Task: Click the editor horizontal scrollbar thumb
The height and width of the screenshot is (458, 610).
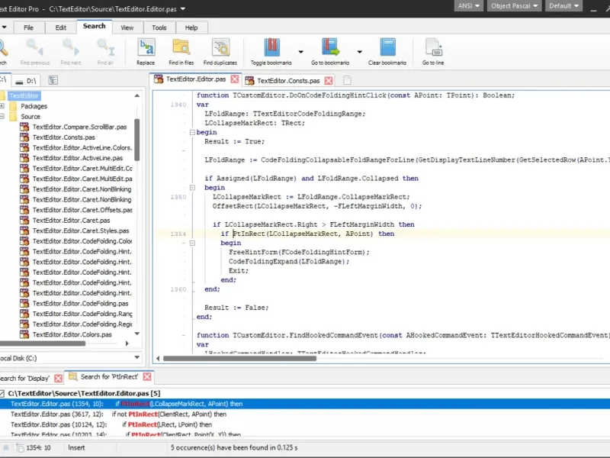Action: coord(239,358)
